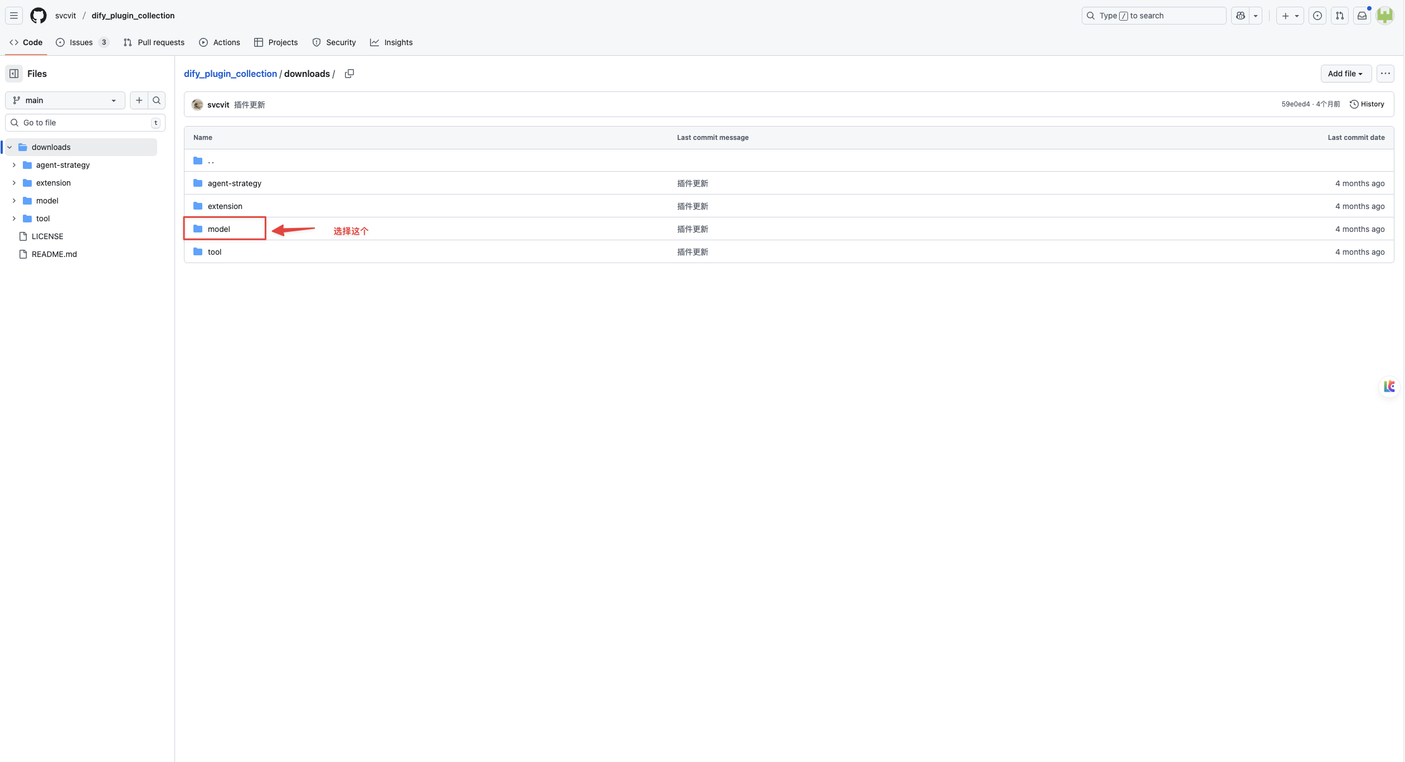This screenshot has width=1405, height=762.
Task: Open the three-dot more options button
Action: click(x=1385, y=74)
